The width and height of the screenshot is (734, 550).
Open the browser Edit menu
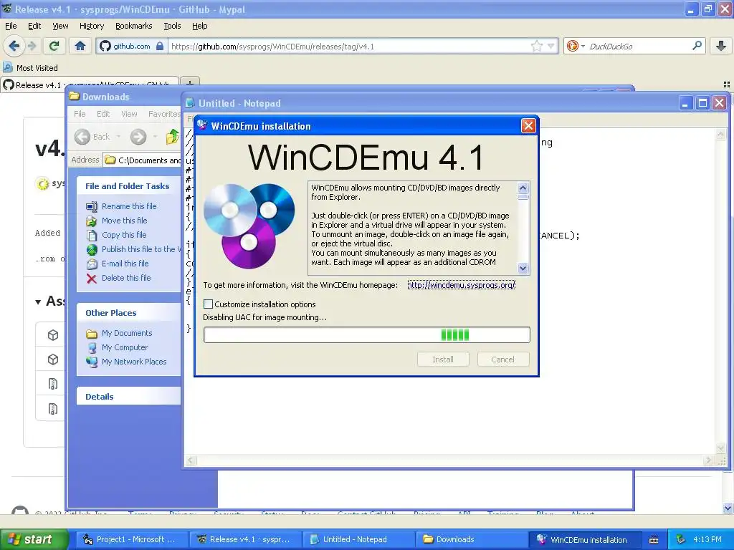click(34, 26)
